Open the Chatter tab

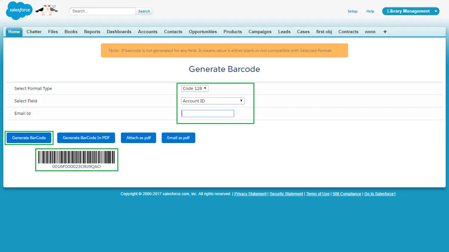34,32
